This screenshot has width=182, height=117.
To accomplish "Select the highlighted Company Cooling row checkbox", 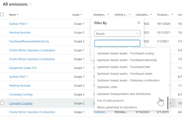I will (x=2, y=103).
